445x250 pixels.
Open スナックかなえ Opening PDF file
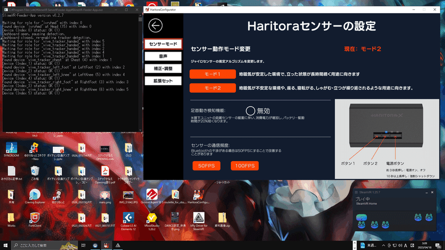click(x=105, y=174)
